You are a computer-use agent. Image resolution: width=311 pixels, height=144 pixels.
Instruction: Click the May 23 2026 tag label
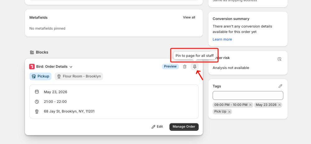266,105
